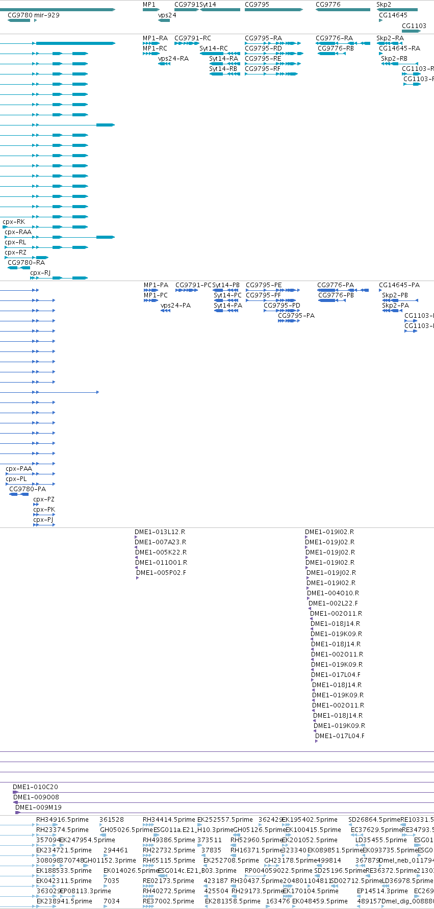This screenshot has height=909, width=434.
Task: Click the teal CG9776 gene arrow bar
Action: pos(343,10)
